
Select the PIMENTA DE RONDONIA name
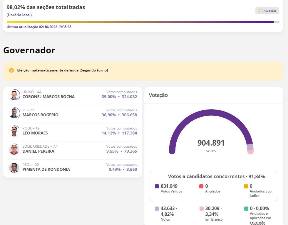pyautogui.click(x=46, y=169)
